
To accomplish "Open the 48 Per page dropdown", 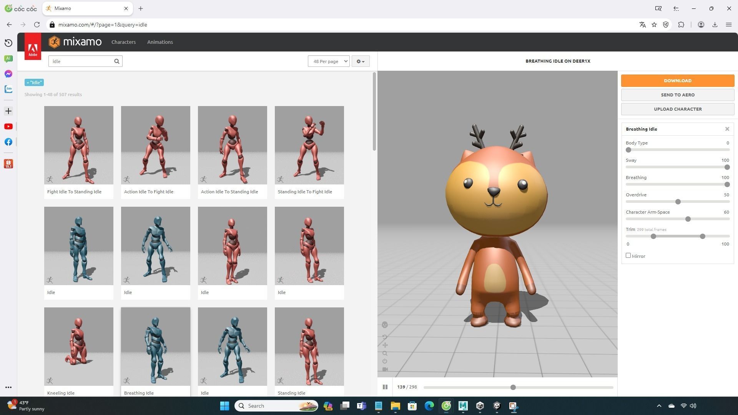I will tap(329, 61).
